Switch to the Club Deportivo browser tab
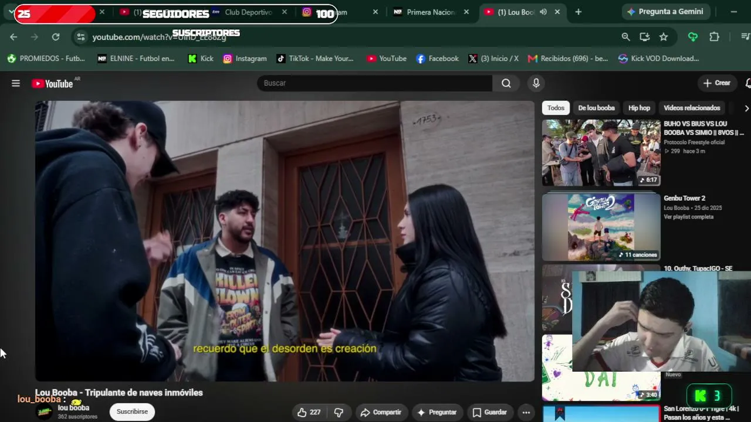Screen dimensions: 751x422 [x=248, y=12]
